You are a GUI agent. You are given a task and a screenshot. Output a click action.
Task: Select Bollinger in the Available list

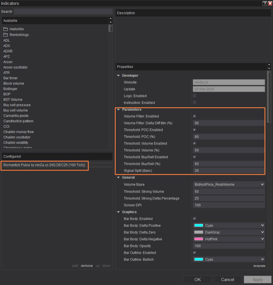(x=10, y=89)
